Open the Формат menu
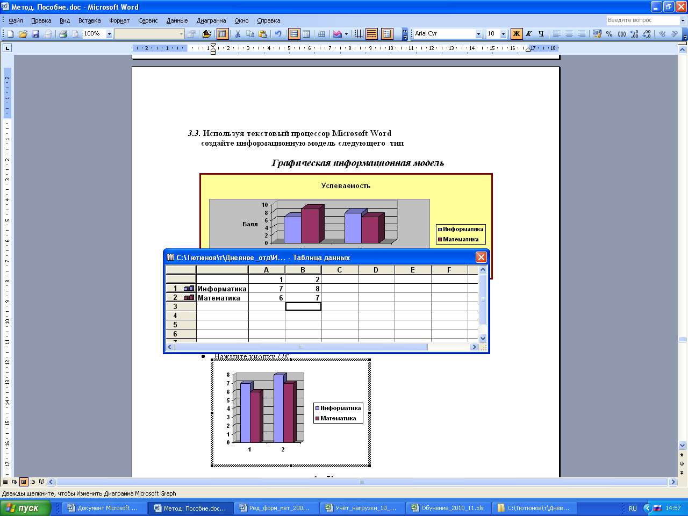Screen dimensions: 688x516 119,20
